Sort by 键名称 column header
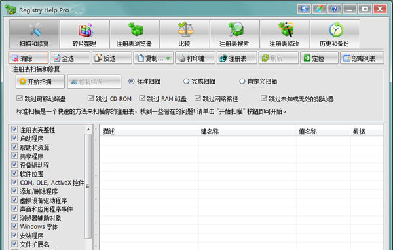Screen dimensions: 393x250 [247, 132]
